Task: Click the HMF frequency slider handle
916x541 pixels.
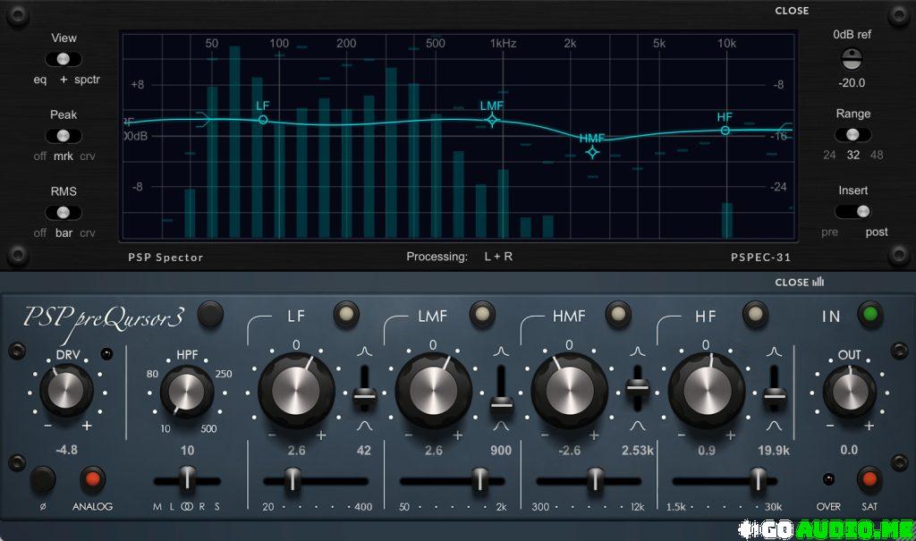Action: click(x=595, y=480)
